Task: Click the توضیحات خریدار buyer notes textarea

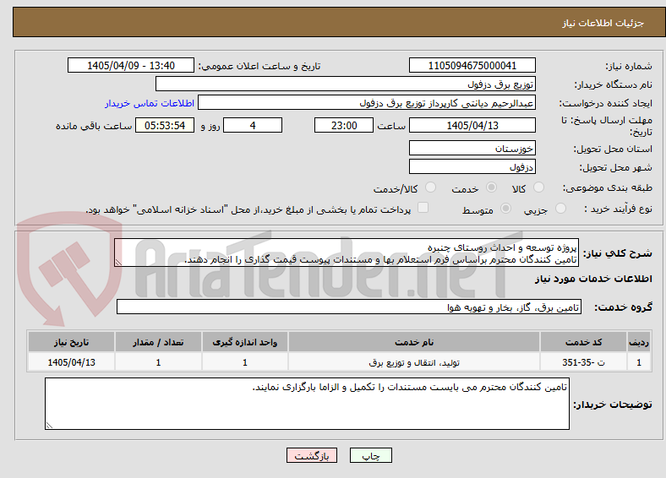Action: pos(307,404)
